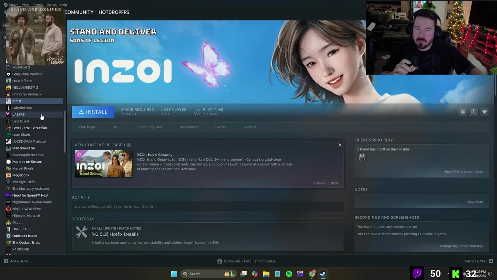Open Google Chrome from the taskbar
Screen dimensions: 497x280
coord(312,274)
